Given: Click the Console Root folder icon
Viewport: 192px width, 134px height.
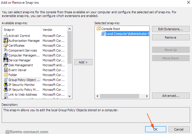Looking at the screenshot, I should coord(99,29).
